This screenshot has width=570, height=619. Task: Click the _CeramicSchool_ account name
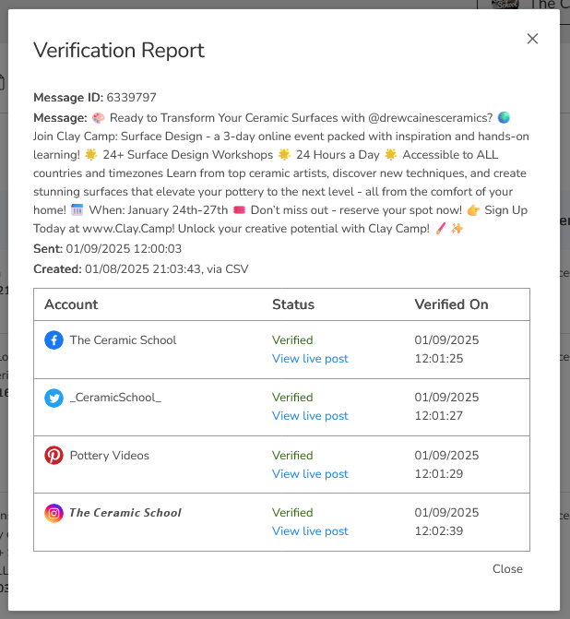pyautogui.click(x=115, y=398)
